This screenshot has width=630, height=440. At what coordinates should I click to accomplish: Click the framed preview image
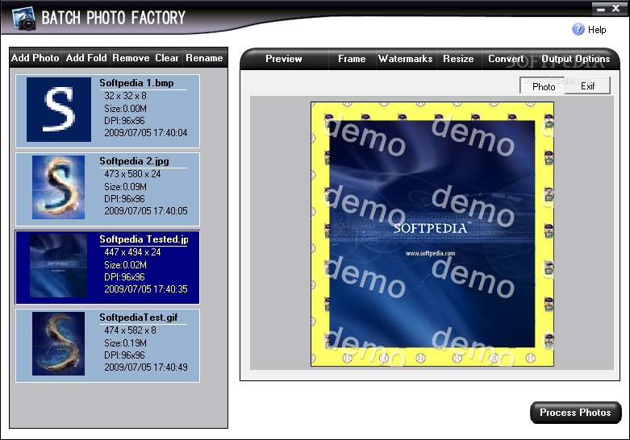[432, 234]
